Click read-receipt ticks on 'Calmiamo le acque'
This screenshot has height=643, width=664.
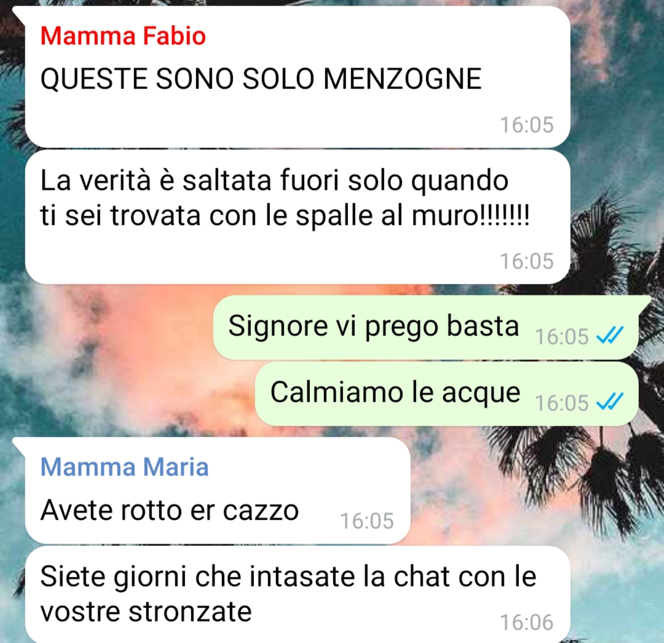(x=610, y=402)
